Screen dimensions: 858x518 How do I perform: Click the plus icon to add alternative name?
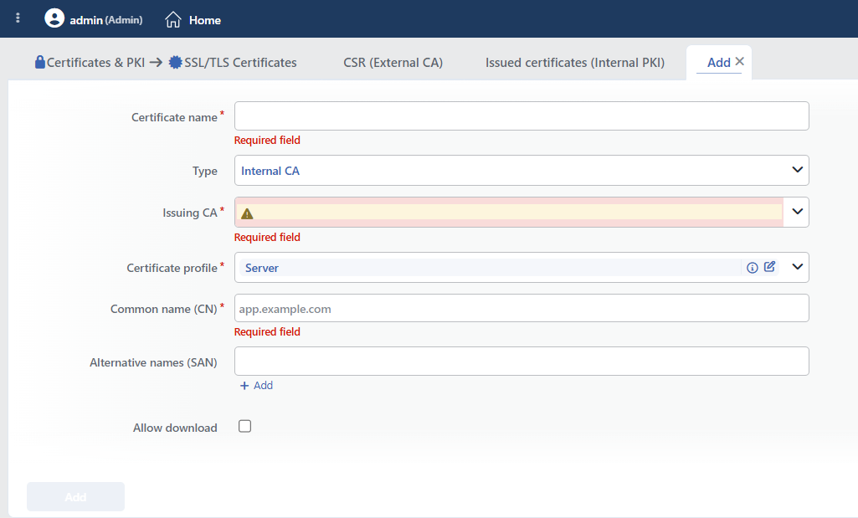click(244, 386)
